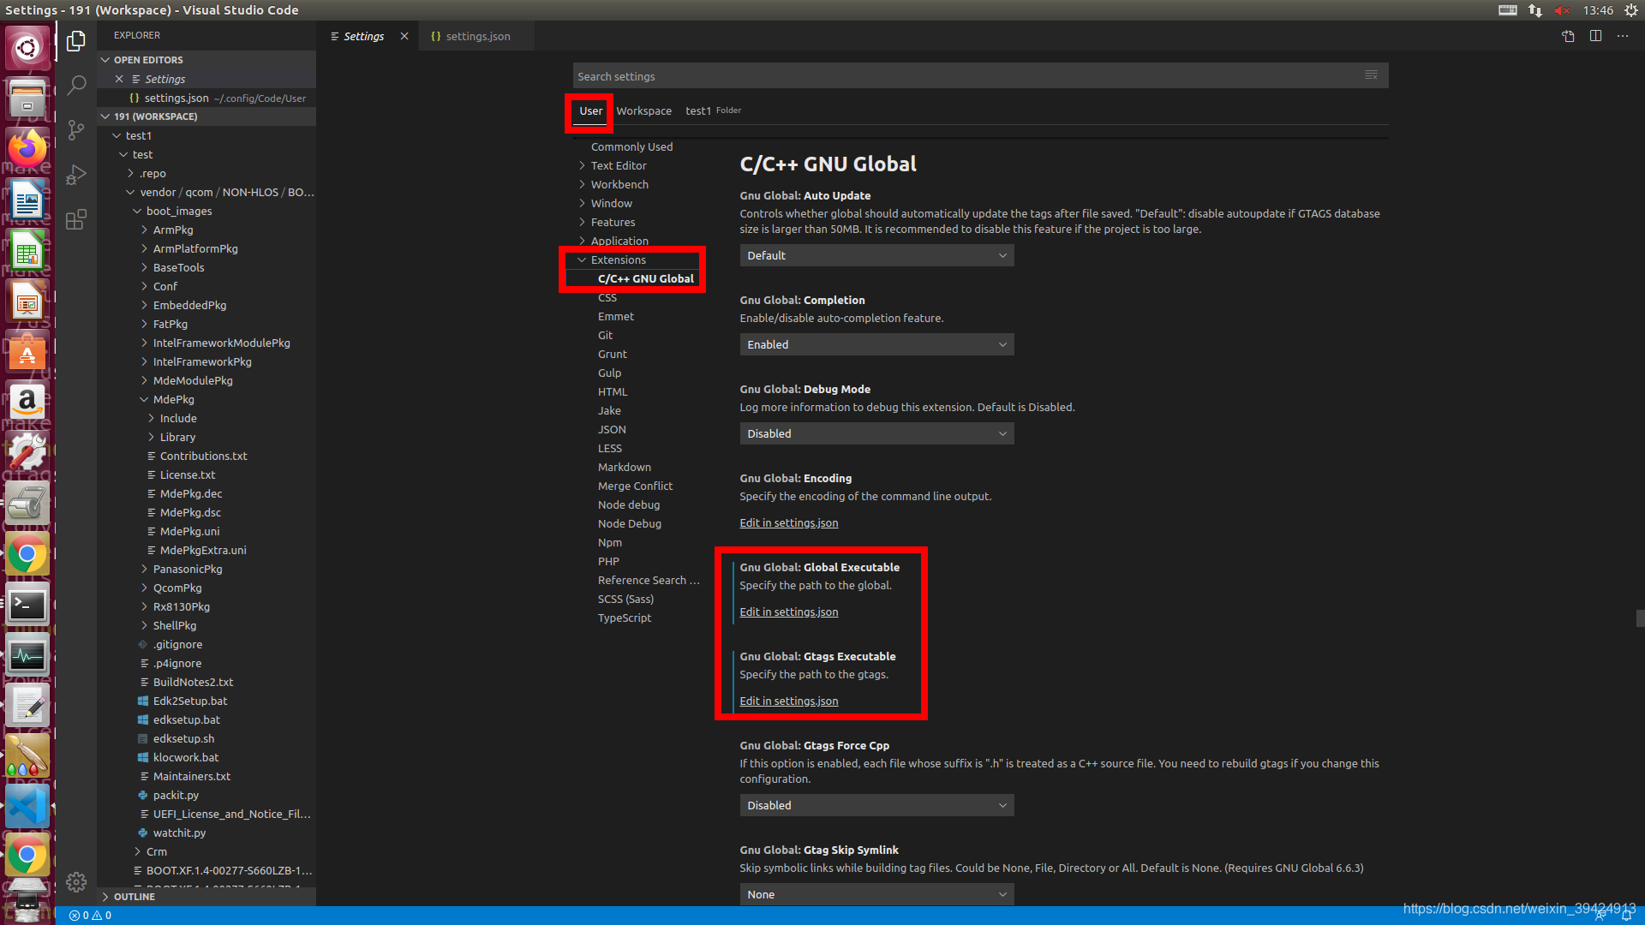Split the editor to the right

(1595, 36)
